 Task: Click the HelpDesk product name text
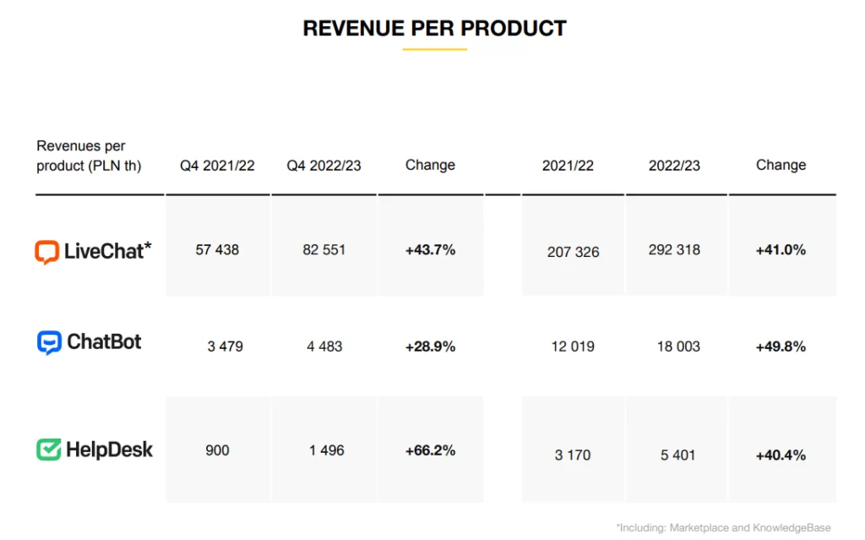point(110,450)
